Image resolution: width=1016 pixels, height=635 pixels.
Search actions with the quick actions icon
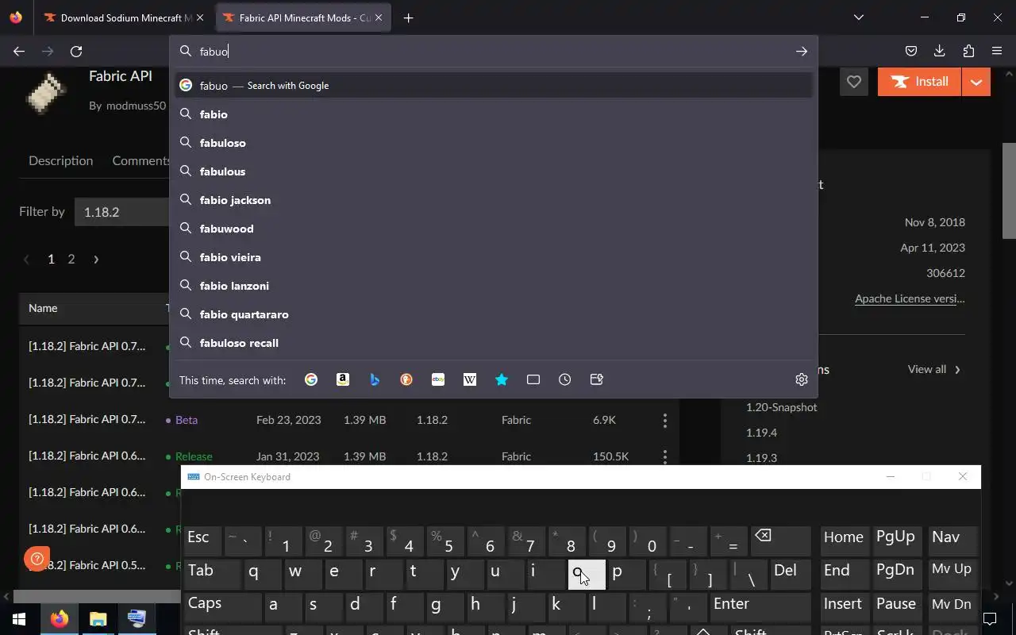coord(597,379)
